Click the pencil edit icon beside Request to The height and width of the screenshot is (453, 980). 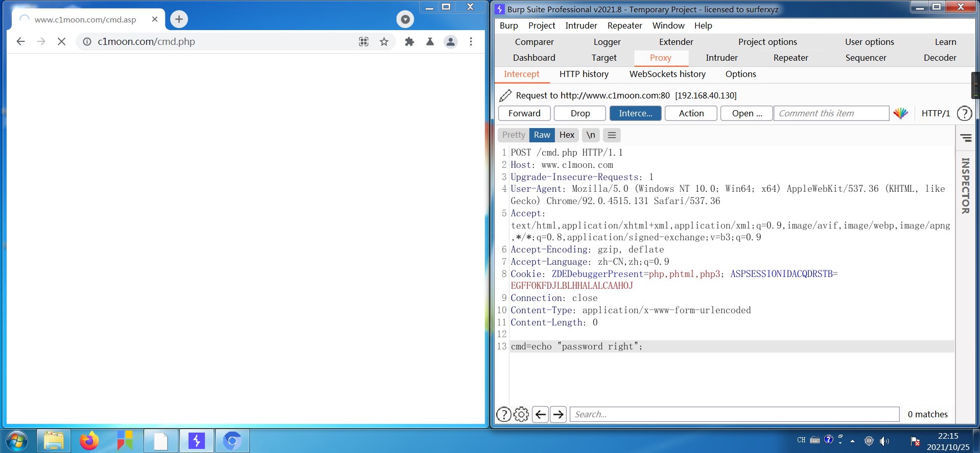pos(505,95)
